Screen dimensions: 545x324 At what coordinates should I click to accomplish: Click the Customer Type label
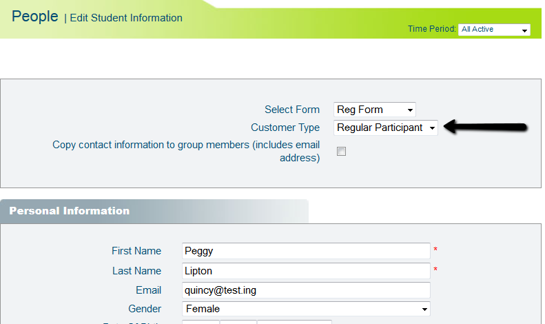285,128
